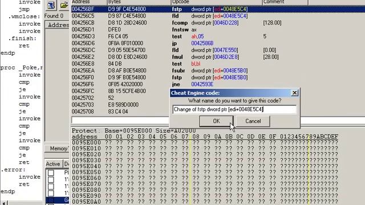
Task: Click the proc _Poke line in source
Action: click(22, 68)
